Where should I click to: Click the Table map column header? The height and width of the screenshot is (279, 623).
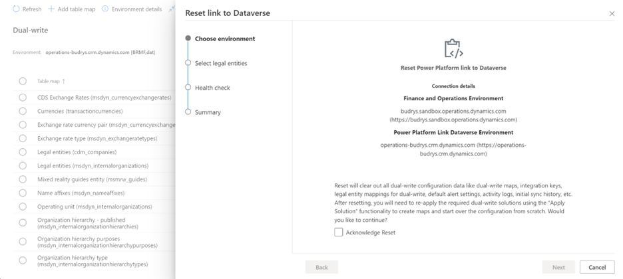pyautogui.click(x=49, y=81)
